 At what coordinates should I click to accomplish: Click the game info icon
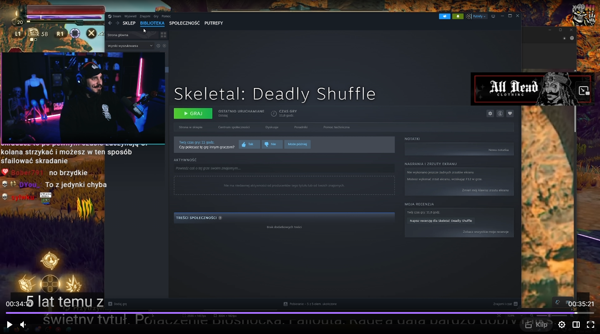tap(500, 114)
